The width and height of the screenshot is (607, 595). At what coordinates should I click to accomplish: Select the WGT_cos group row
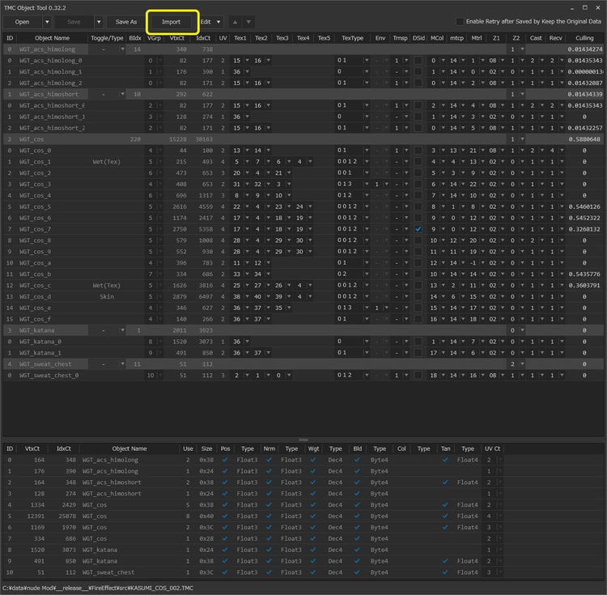(303, 139)
